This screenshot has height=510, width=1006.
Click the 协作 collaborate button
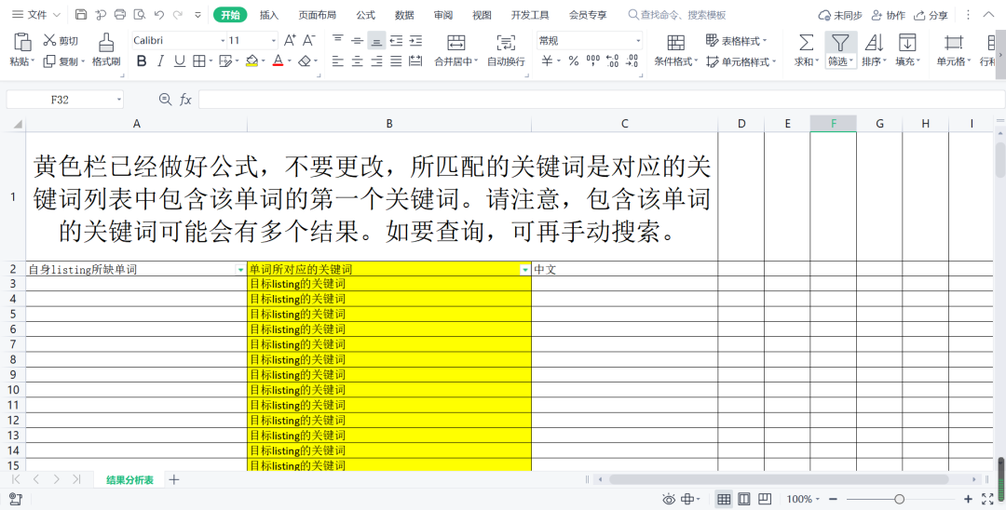pyautogui.click(x=888, y=15)
